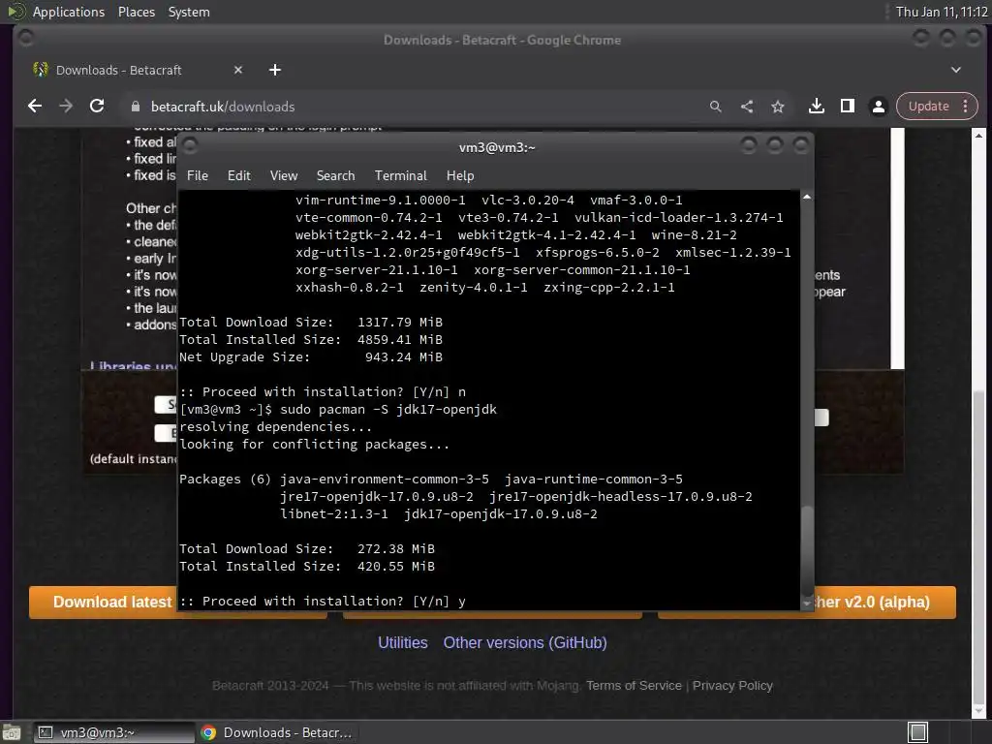Open the Privacy Policy link
Screen dimensions: 992x744
point(732,685)
